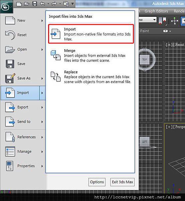Toggle the ribbon minimize button
Image resolution: width=185 pixels, height=201 pixels.
[x=165, y=31]
